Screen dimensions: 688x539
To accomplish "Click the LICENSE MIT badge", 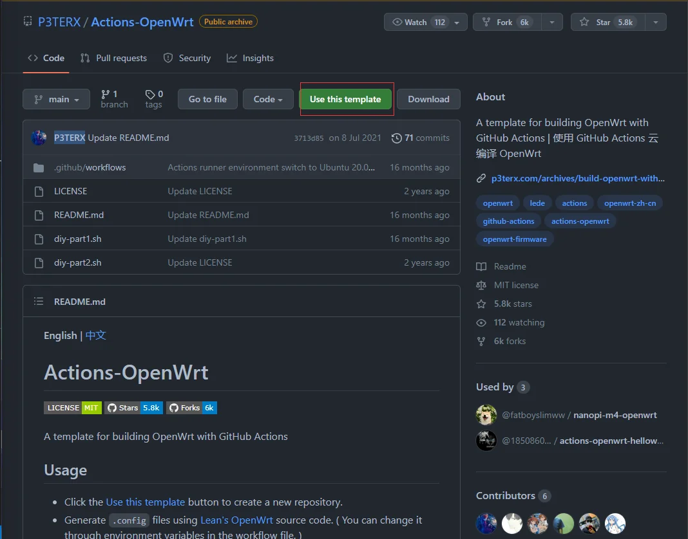I will click(x=73, y=408).
